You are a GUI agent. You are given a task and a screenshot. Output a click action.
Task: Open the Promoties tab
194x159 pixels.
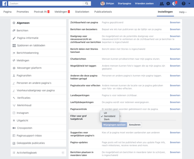pyautogui.click(x=23, y=12)
